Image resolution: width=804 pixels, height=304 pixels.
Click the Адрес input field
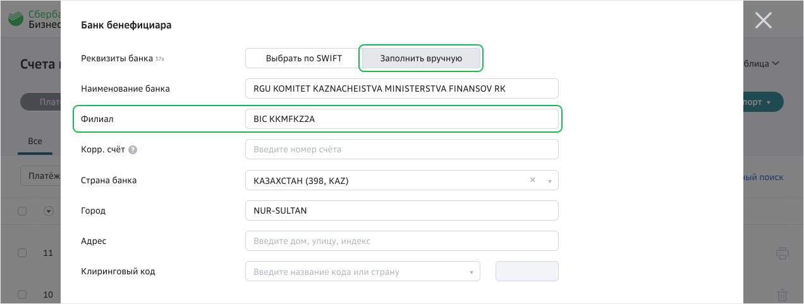(401, 241)
